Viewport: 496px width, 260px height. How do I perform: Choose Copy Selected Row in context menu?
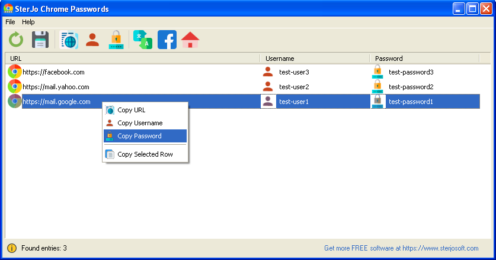point(145,154)
